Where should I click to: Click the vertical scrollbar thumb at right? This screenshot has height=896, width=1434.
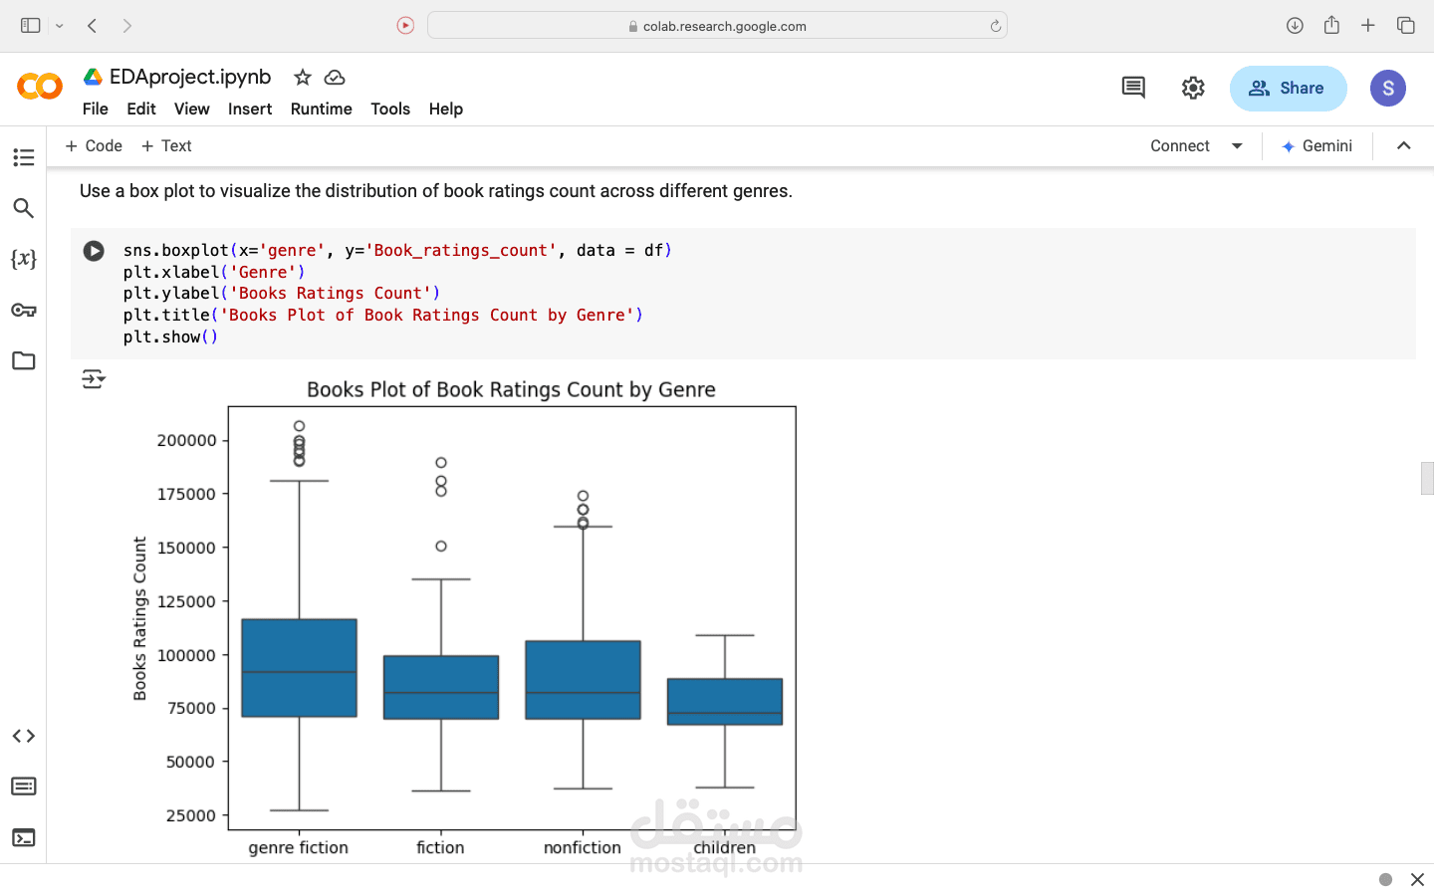pyautogui.click(x=1426, y=478)
